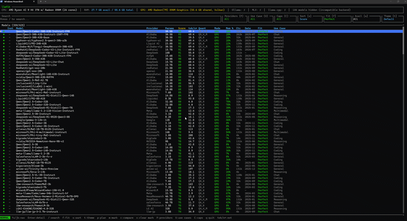Open the Sort (s) selector showing Score
The width and height of the screenshot is (407, 221).
click(310, 19)
